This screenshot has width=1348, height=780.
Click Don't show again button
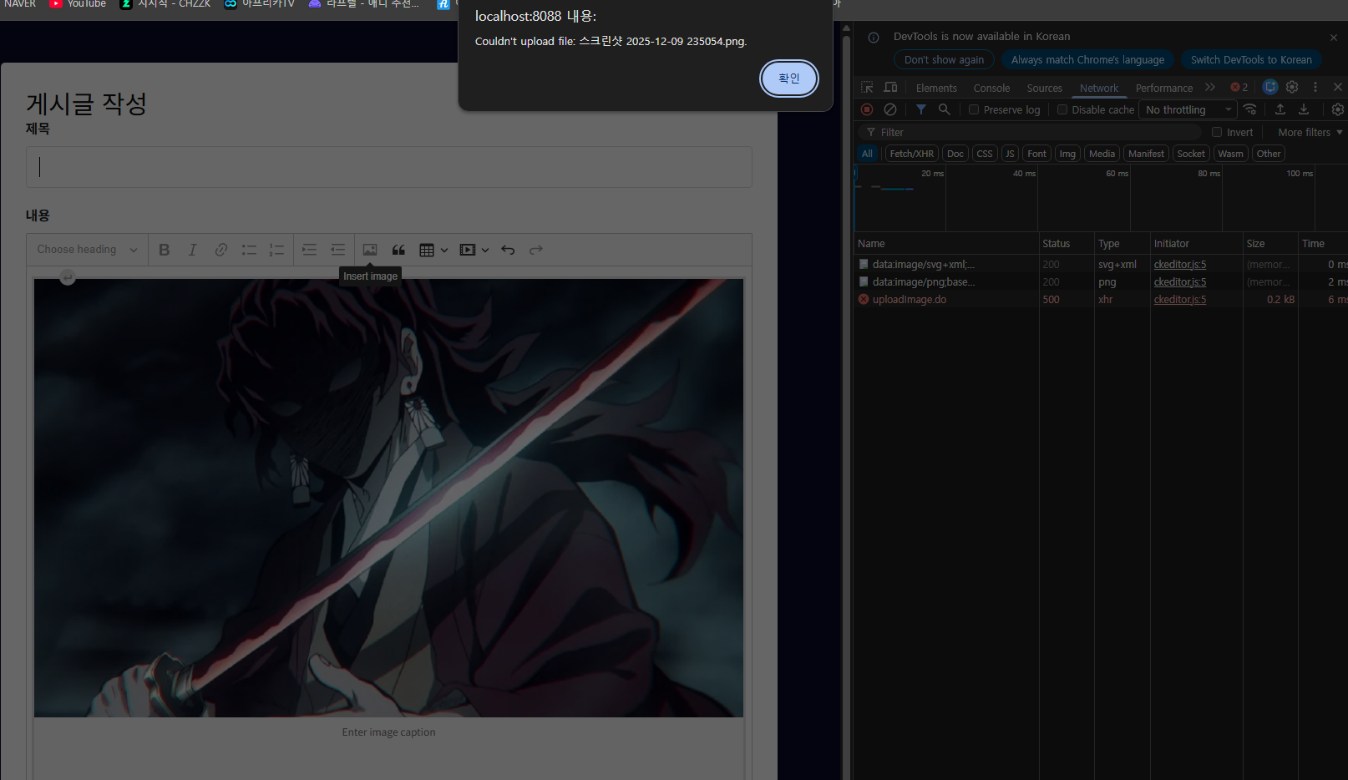[x=944, y=59]
